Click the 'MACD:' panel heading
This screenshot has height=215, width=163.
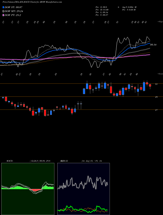(10, 161)
